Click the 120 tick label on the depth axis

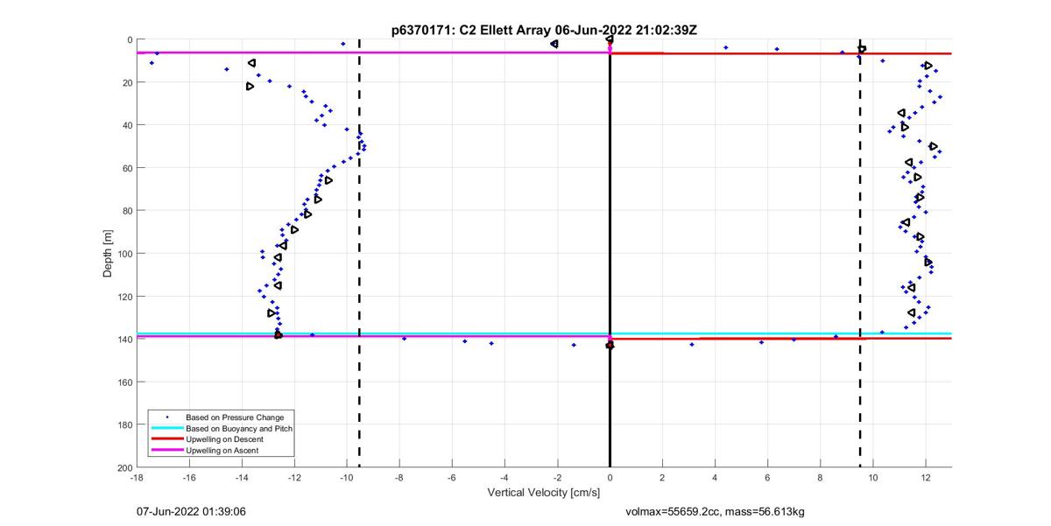coord(123,297)
